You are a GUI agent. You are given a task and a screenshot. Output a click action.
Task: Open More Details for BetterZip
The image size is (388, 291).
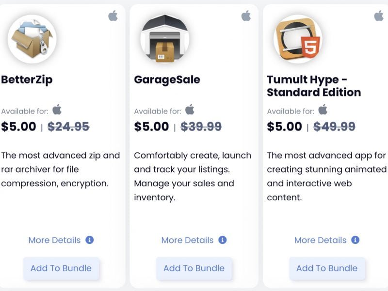[55, 240]
